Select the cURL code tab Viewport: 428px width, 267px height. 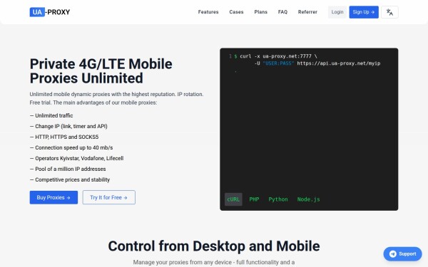233,199
